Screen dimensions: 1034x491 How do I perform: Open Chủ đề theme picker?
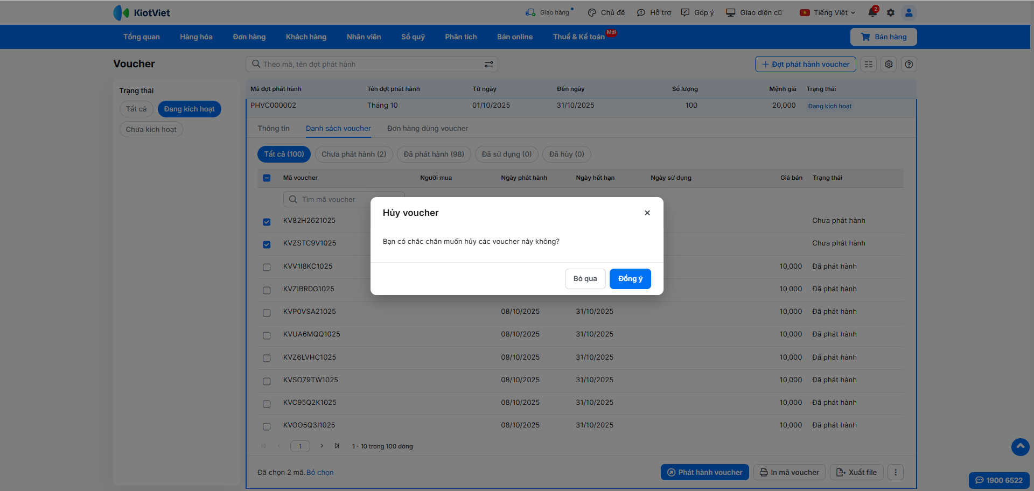click(606, 12)
